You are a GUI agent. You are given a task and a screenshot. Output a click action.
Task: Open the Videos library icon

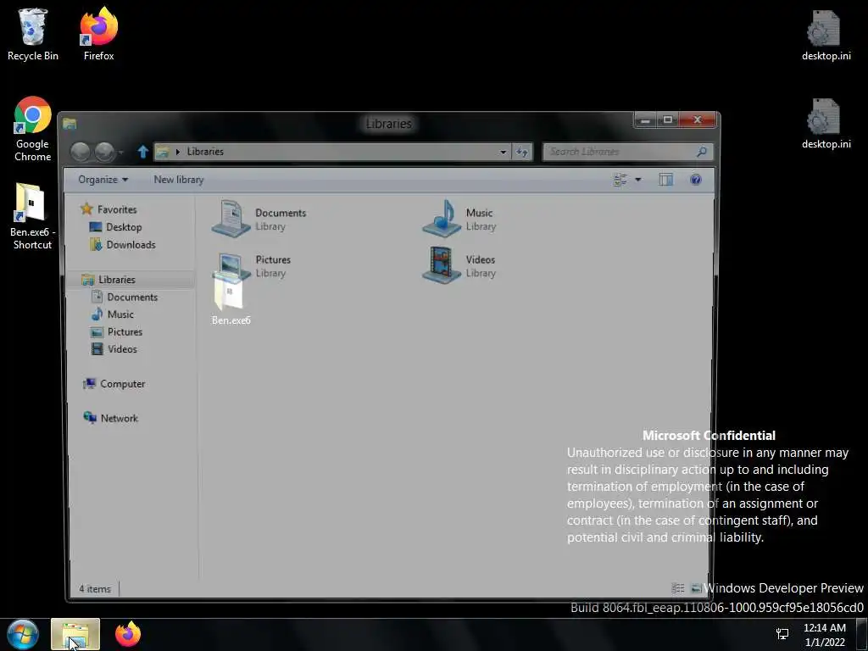442,265
